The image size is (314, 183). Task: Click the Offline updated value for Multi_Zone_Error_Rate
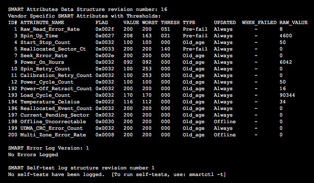click(225, 134)
